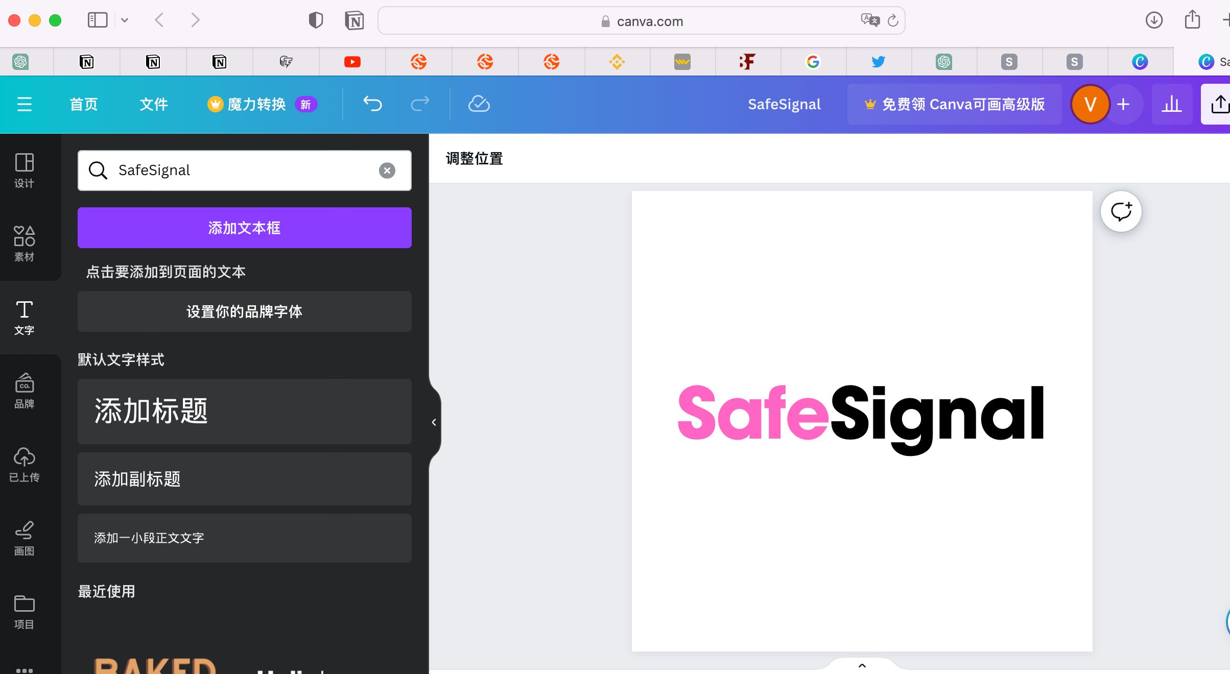Click Safari share sheet icon
Viewport: 1230px width, 674px height.
(1193, 20)
